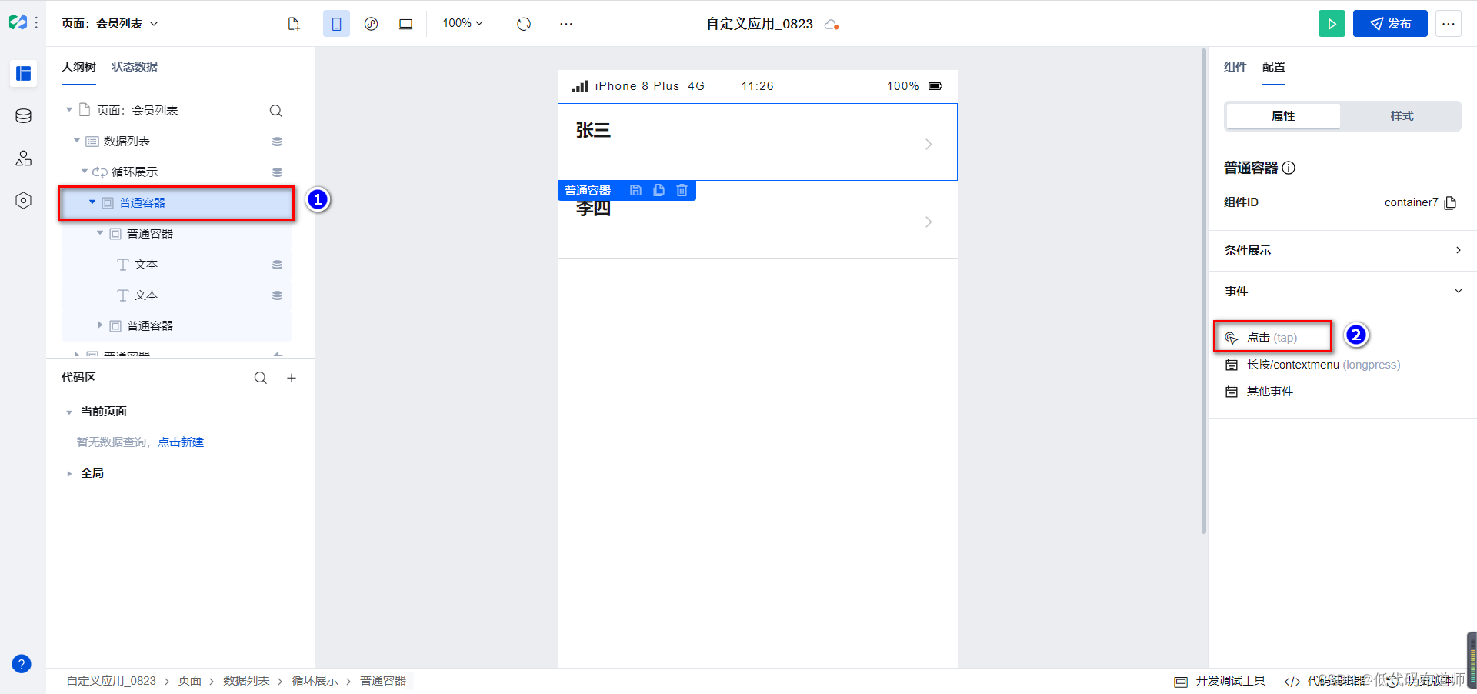Open the components shapes icon in sidebar

click(24, 158)
